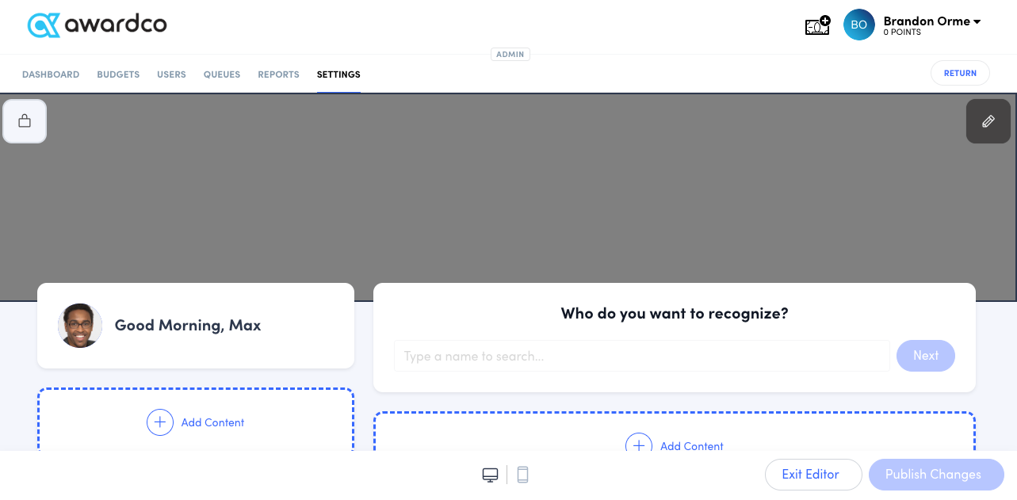Image resolution: width=1017 pixels, height=500 pixels.
Task: Click the BO profile avatar
Action: 858,25
